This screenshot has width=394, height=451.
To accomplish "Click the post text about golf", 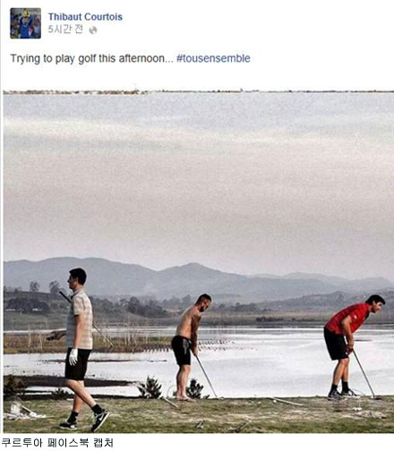I will point(92,58).
